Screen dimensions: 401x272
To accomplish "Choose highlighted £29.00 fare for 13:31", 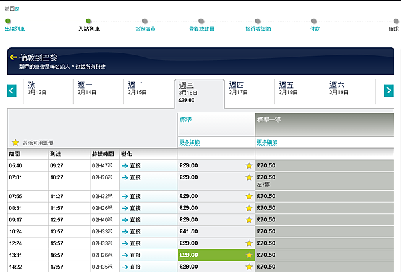I will pyautogui.click(x=216, y=255).
